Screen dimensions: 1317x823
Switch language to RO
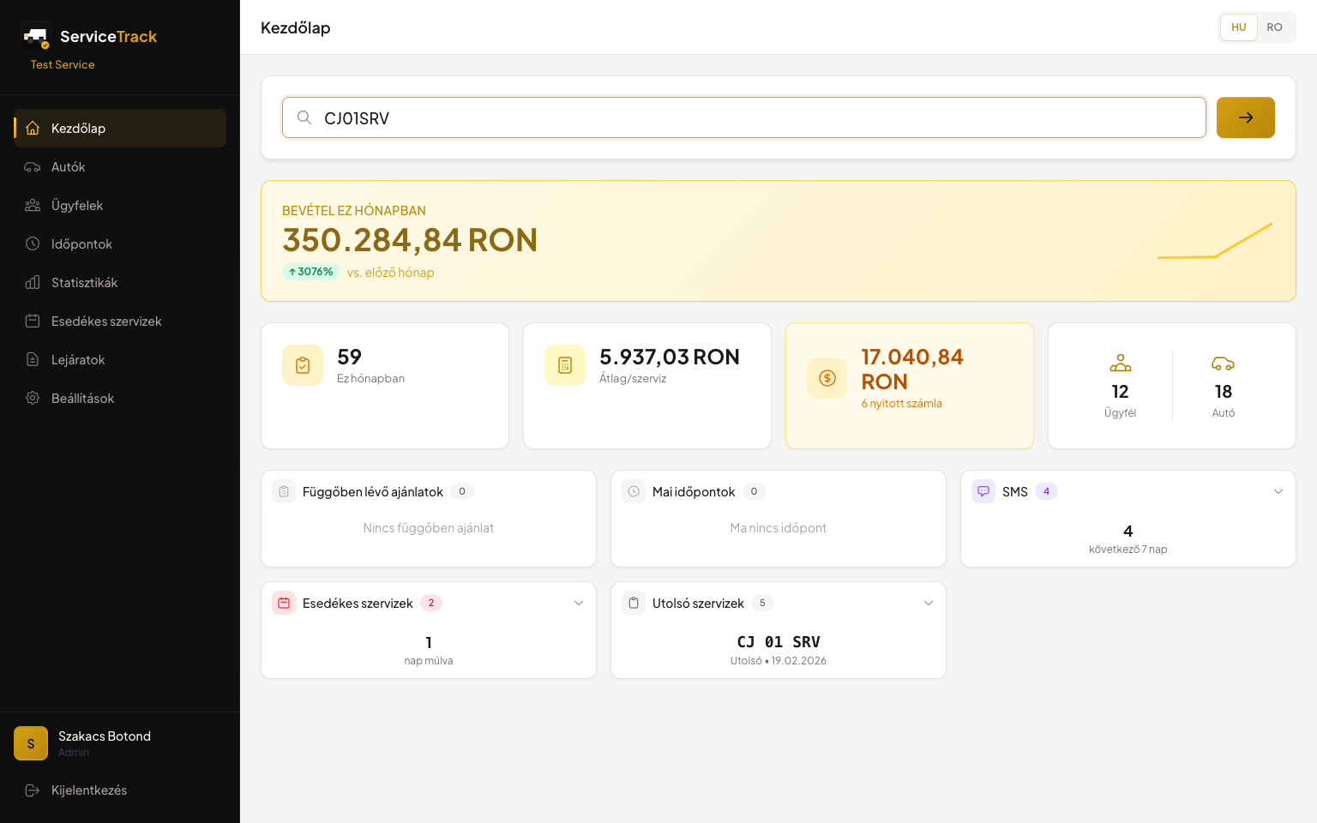point(1275,27)
